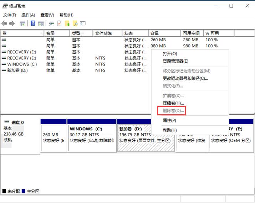Click the 磁盘 0 disk icon
Screen dimensions: 255x203
point(7,121)
